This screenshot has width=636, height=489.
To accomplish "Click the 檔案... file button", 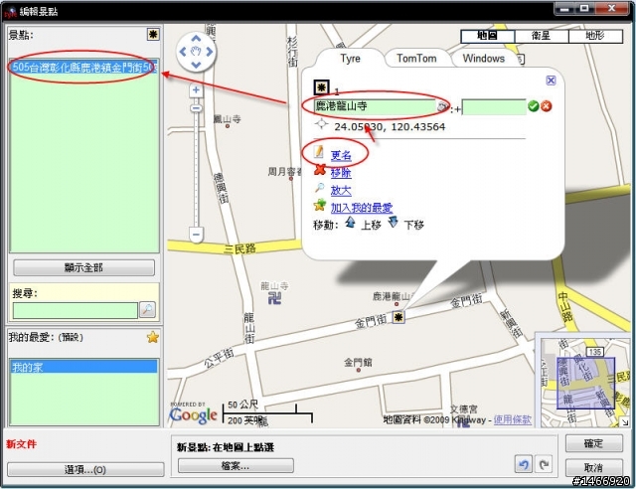I will pyautogui.click(x=236, y=466).
